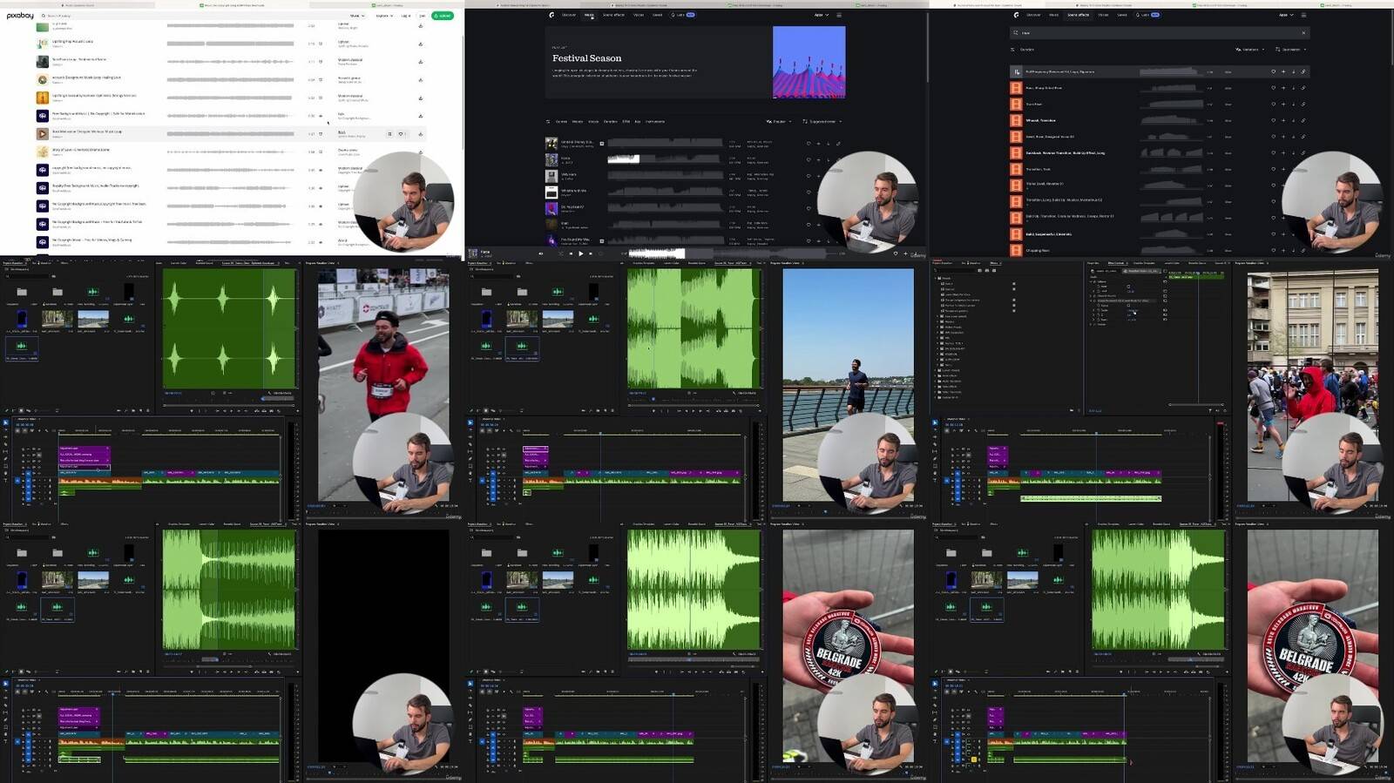
Task: Click the Pixabay logo
Action: coord(20,16)
